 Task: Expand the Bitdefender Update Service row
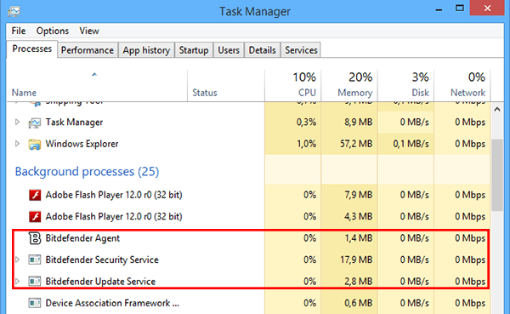coord(17,281)
